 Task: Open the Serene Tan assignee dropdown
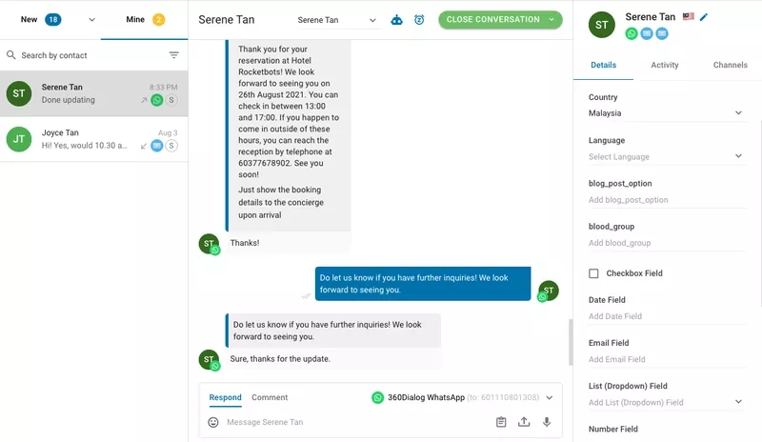(x=336, y=20)
